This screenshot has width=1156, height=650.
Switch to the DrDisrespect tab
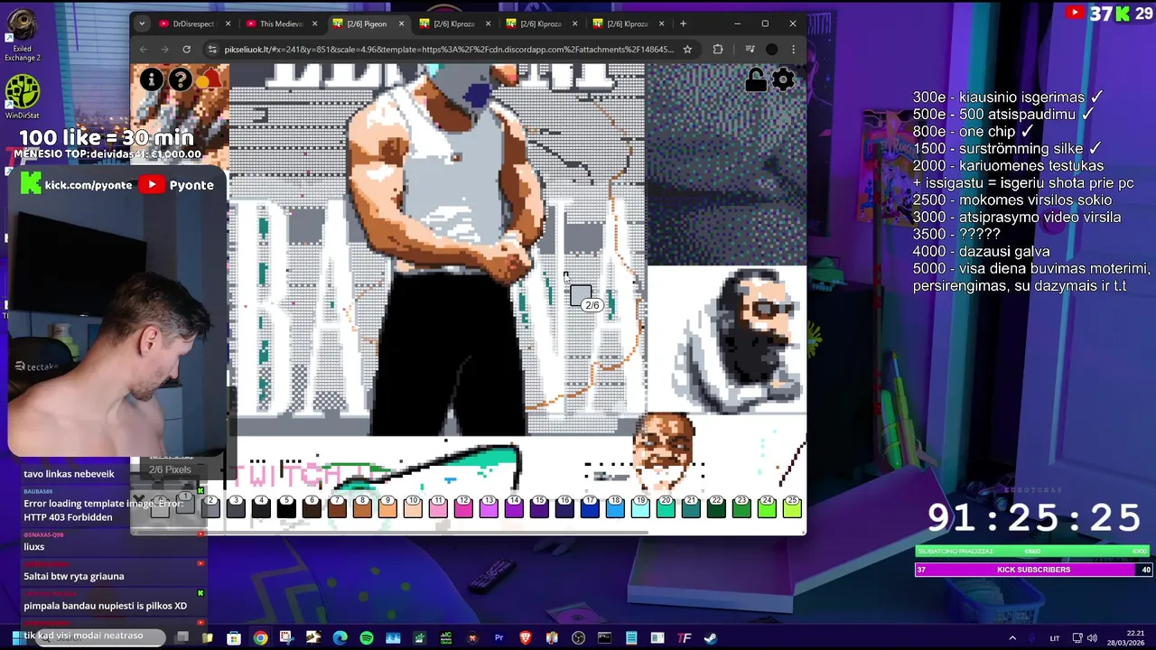pyautogui.click(x=194, y=23)
